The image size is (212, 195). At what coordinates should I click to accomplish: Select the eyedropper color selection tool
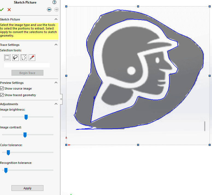click(32, 58)
